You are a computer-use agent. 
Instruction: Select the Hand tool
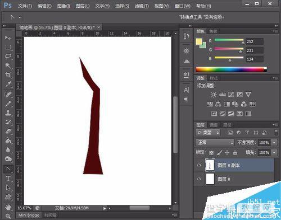pos(8,207)
